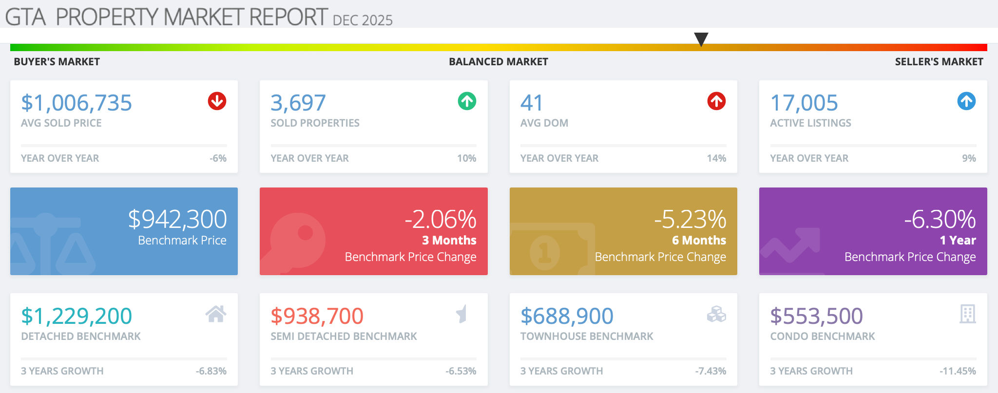Click the building icon on Condo Benchmark card
Screen dimensions: 998x393
tap(967, 314)
